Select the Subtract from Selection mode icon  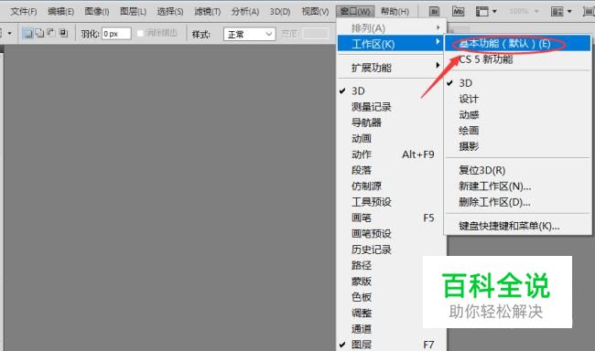click(51, 33)
